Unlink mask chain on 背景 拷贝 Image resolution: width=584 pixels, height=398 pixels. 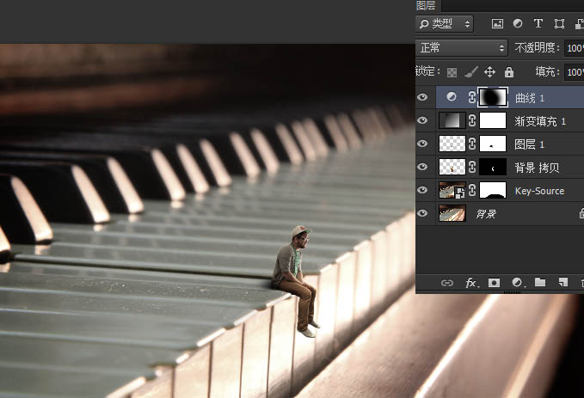coord(472,167)
